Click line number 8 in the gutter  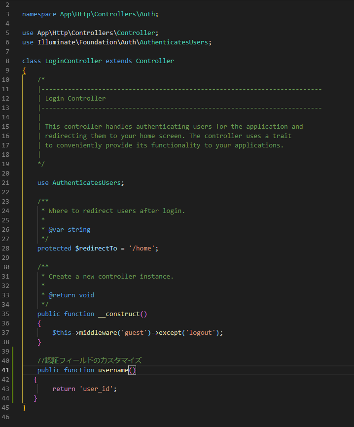[x=7, y=61]
